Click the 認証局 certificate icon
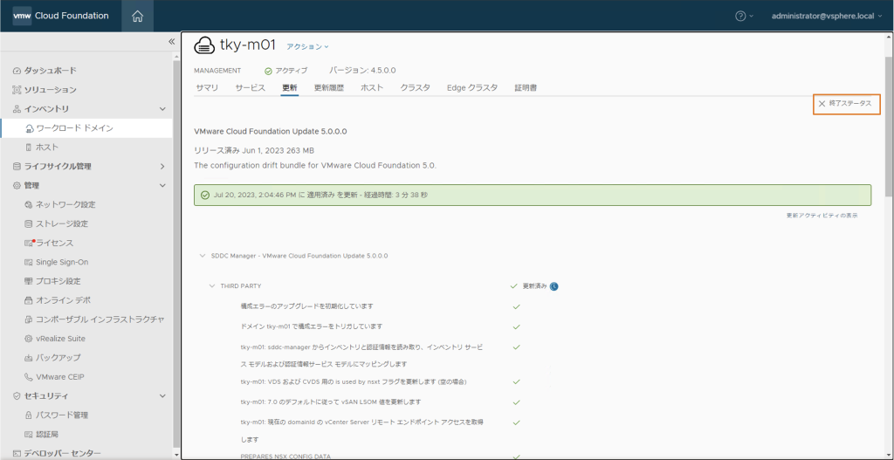Screen dimensions: 894x460 pyautogui.click(x=29, y=435)
